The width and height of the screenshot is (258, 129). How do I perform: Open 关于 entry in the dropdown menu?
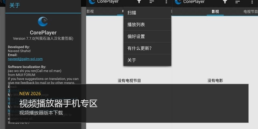147,60
